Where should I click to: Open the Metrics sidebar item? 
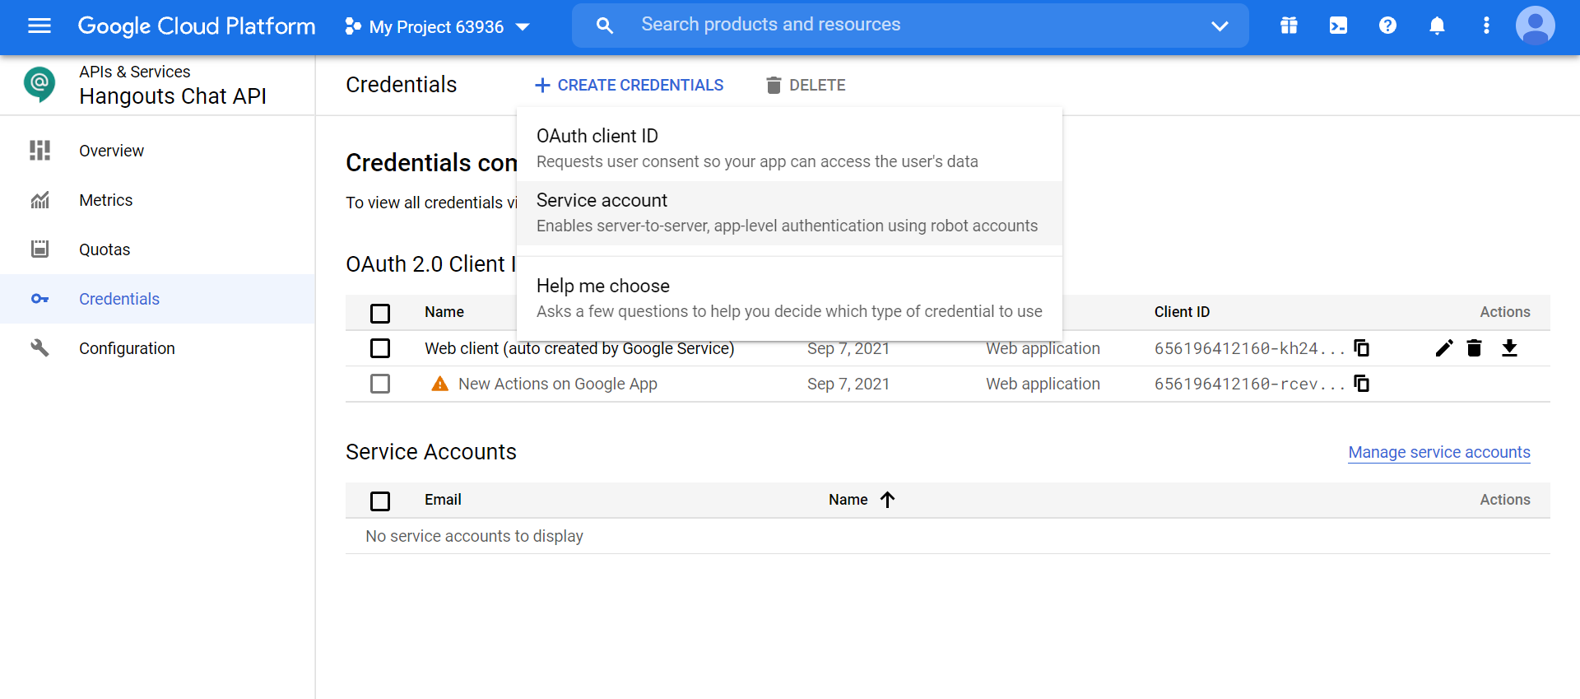157,200
